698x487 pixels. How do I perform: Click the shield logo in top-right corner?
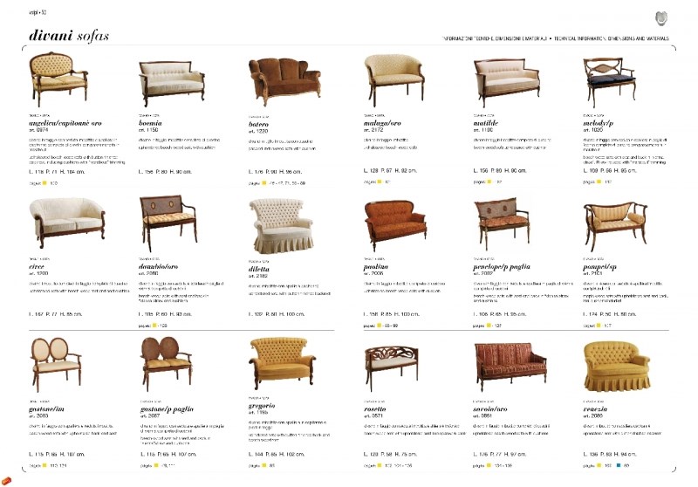pyautogui.click(x=661, y=18)
